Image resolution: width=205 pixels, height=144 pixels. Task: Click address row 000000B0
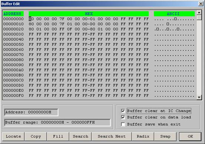(x=99, y=75)
